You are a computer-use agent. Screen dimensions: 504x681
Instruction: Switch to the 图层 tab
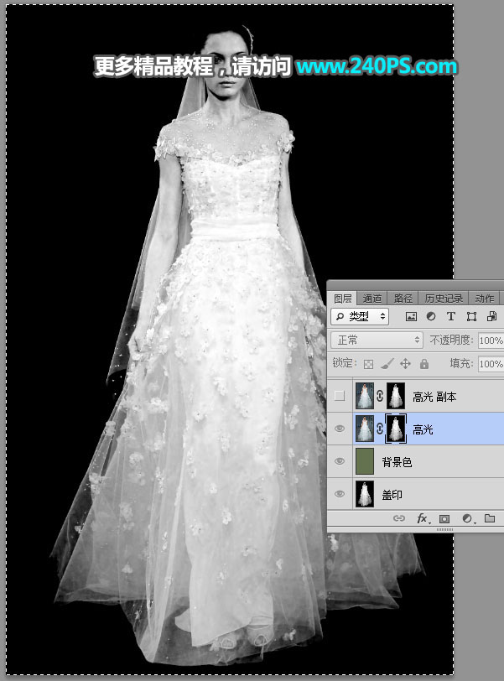point(342,299)
